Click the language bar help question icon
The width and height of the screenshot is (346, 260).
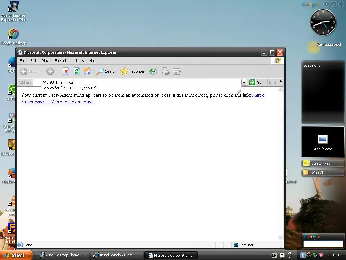coord(282,255)
